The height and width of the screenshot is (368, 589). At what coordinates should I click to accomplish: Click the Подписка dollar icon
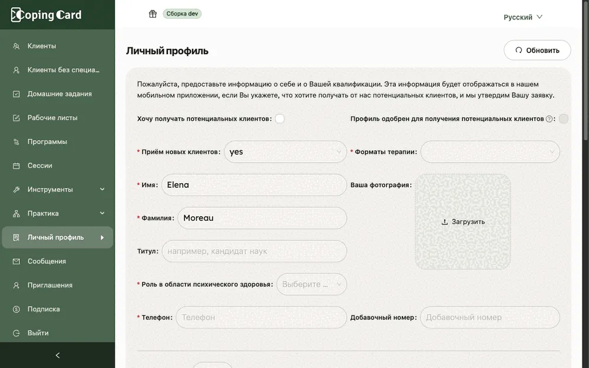coord(16,310)
